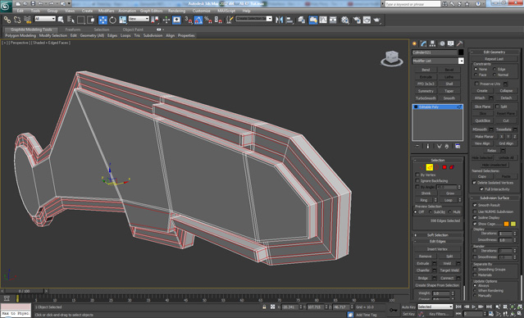Open the Display command panel tab
Image resolution: width=524 pixels, height=318 pixels.
point(451,43)
